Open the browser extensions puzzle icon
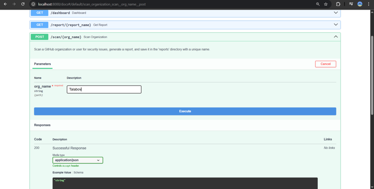 pos(338,4)
